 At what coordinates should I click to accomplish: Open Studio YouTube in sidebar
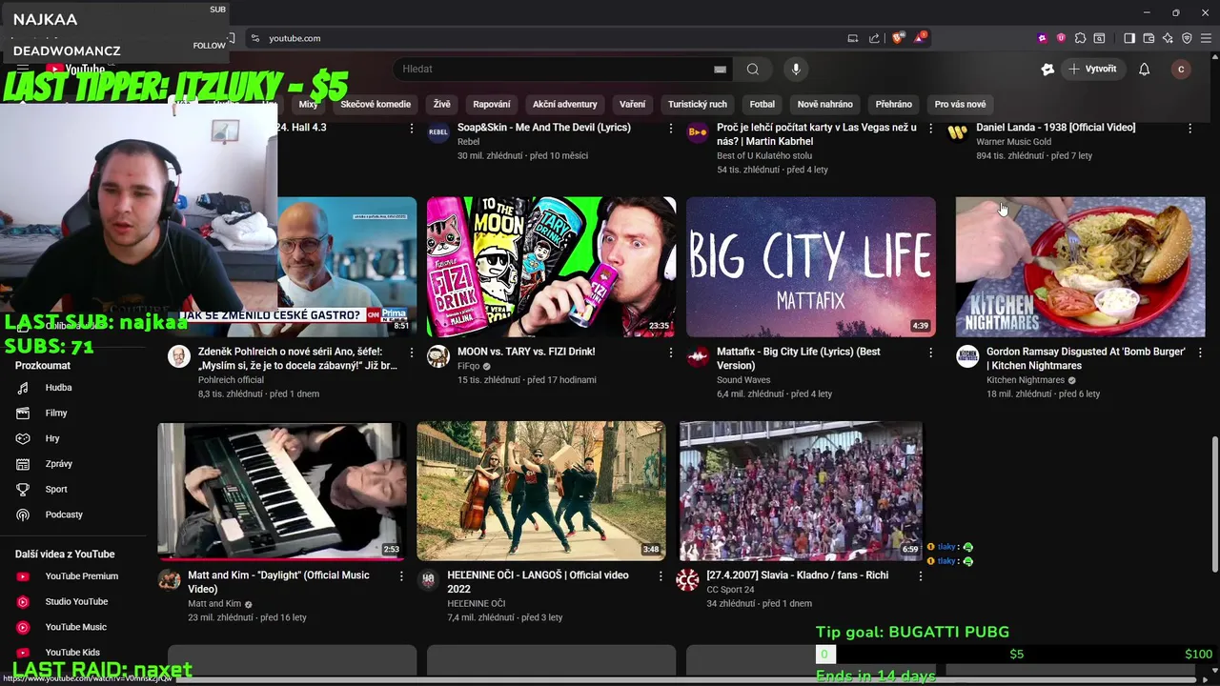(x=76, y=602)
